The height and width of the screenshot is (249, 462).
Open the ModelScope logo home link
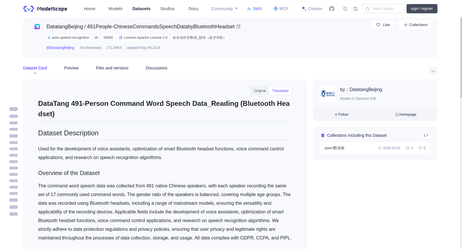tap(45, 9)
